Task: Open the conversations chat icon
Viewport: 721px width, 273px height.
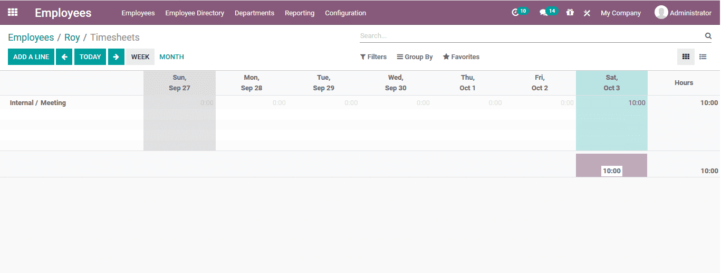Action: pyautogui.click(x=543, y=13)
